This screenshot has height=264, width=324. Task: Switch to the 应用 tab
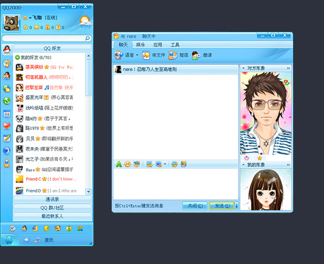click(x=158, y=45)
